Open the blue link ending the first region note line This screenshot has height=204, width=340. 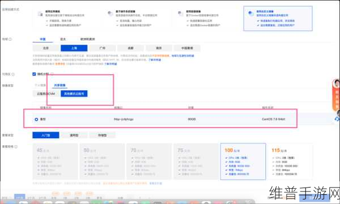pyautogui.click(x=183, y=56)
